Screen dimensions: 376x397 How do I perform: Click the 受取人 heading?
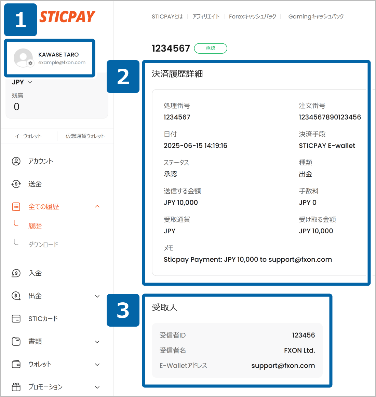click(x=164, y=307)
